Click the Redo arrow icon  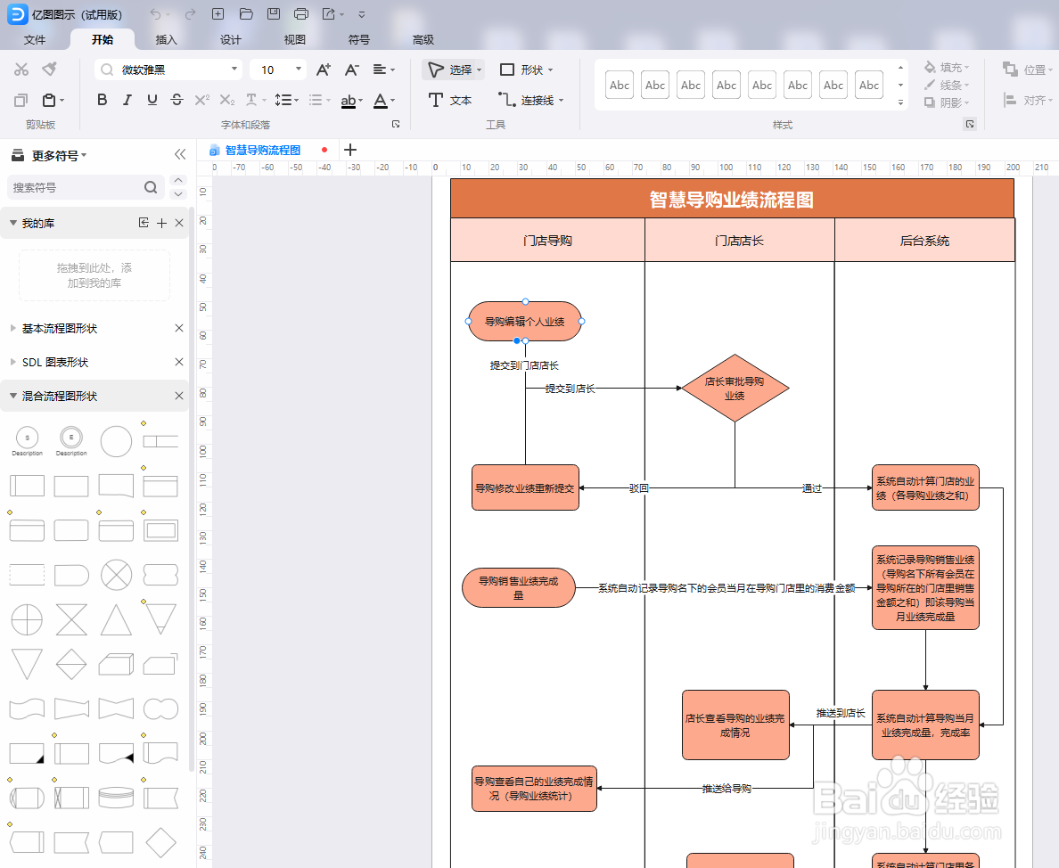coord(191,14)
